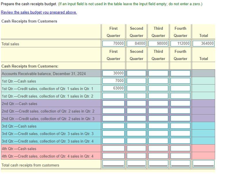Screen dimensions: 239x174
Task: Select 1st Qtr Cash sales Fourth Quarter field
Action: [x=180, y=81]
